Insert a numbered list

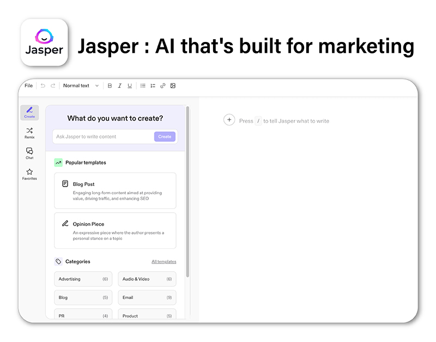153,86
